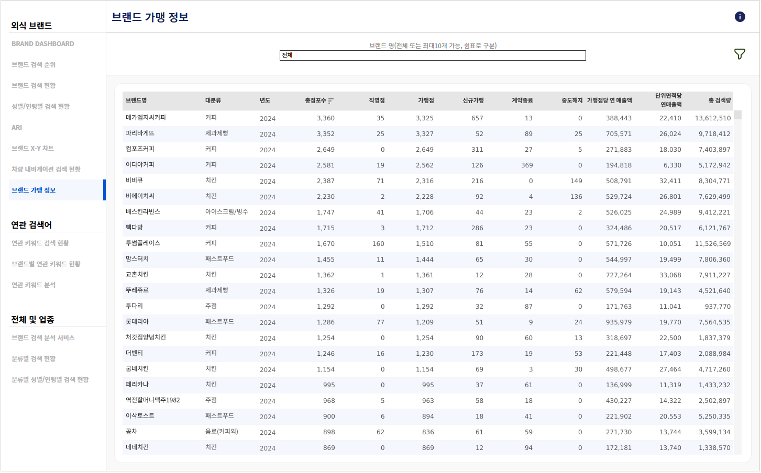This screenshot has height=473, width=761.
Task: Select the 파리바게뜨 row
Action: [428, 134]
